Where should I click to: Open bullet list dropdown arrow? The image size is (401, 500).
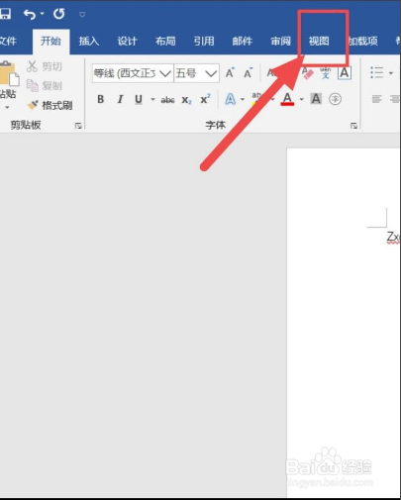point(391,73)
